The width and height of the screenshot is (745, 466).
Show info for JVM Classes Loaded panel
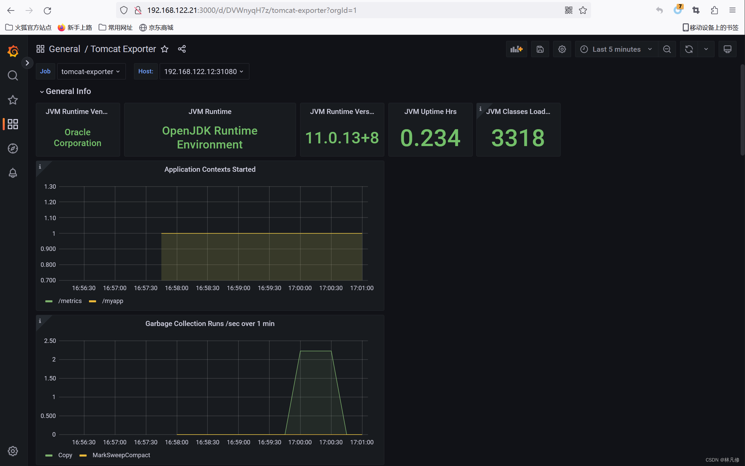click(x=480, y=108)
